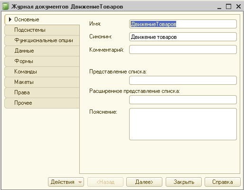Screen dimensions: 244x190
Task: Click the Комментарий input field
Action: (x=183, y=50)
